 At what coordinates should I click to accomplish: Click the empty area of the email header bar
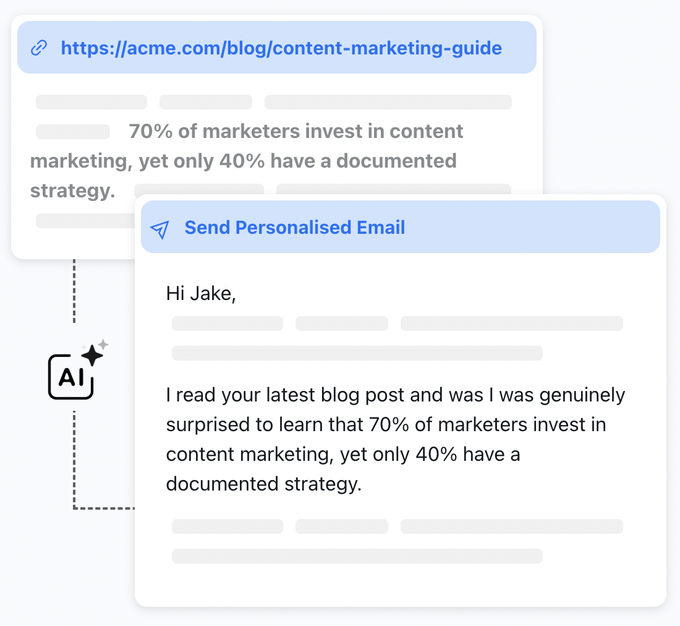click(532, 228)
